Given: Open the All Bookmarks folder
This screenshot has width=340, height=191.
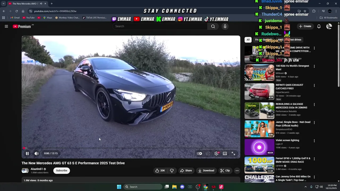Looking at the screenshot, I should 329,18.
